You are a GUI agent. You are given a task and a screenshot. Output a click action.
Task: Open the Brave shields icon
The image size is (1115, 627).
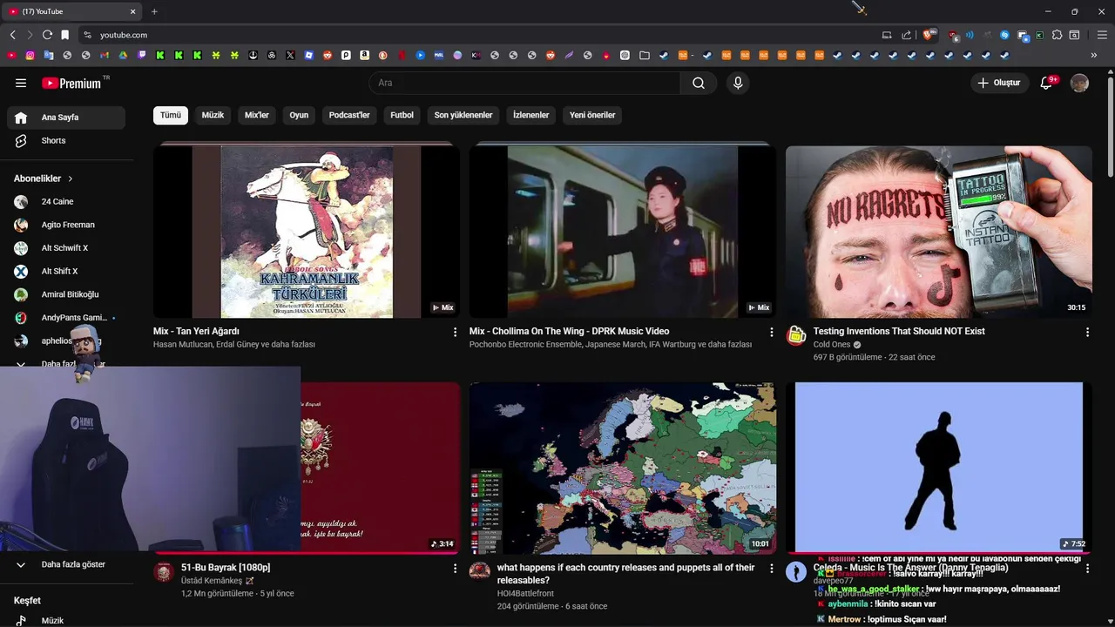tap(928, 35)
